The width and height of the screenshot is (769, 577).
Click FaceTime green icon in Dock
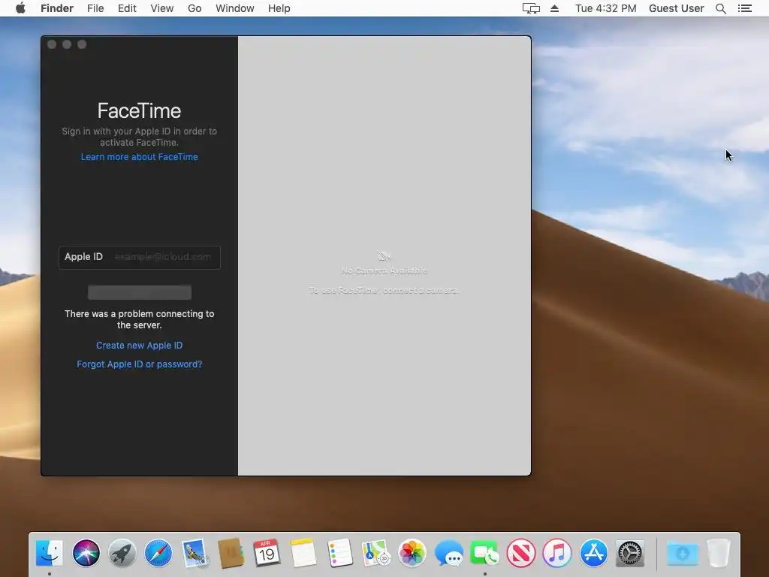(x=484, y=553)
